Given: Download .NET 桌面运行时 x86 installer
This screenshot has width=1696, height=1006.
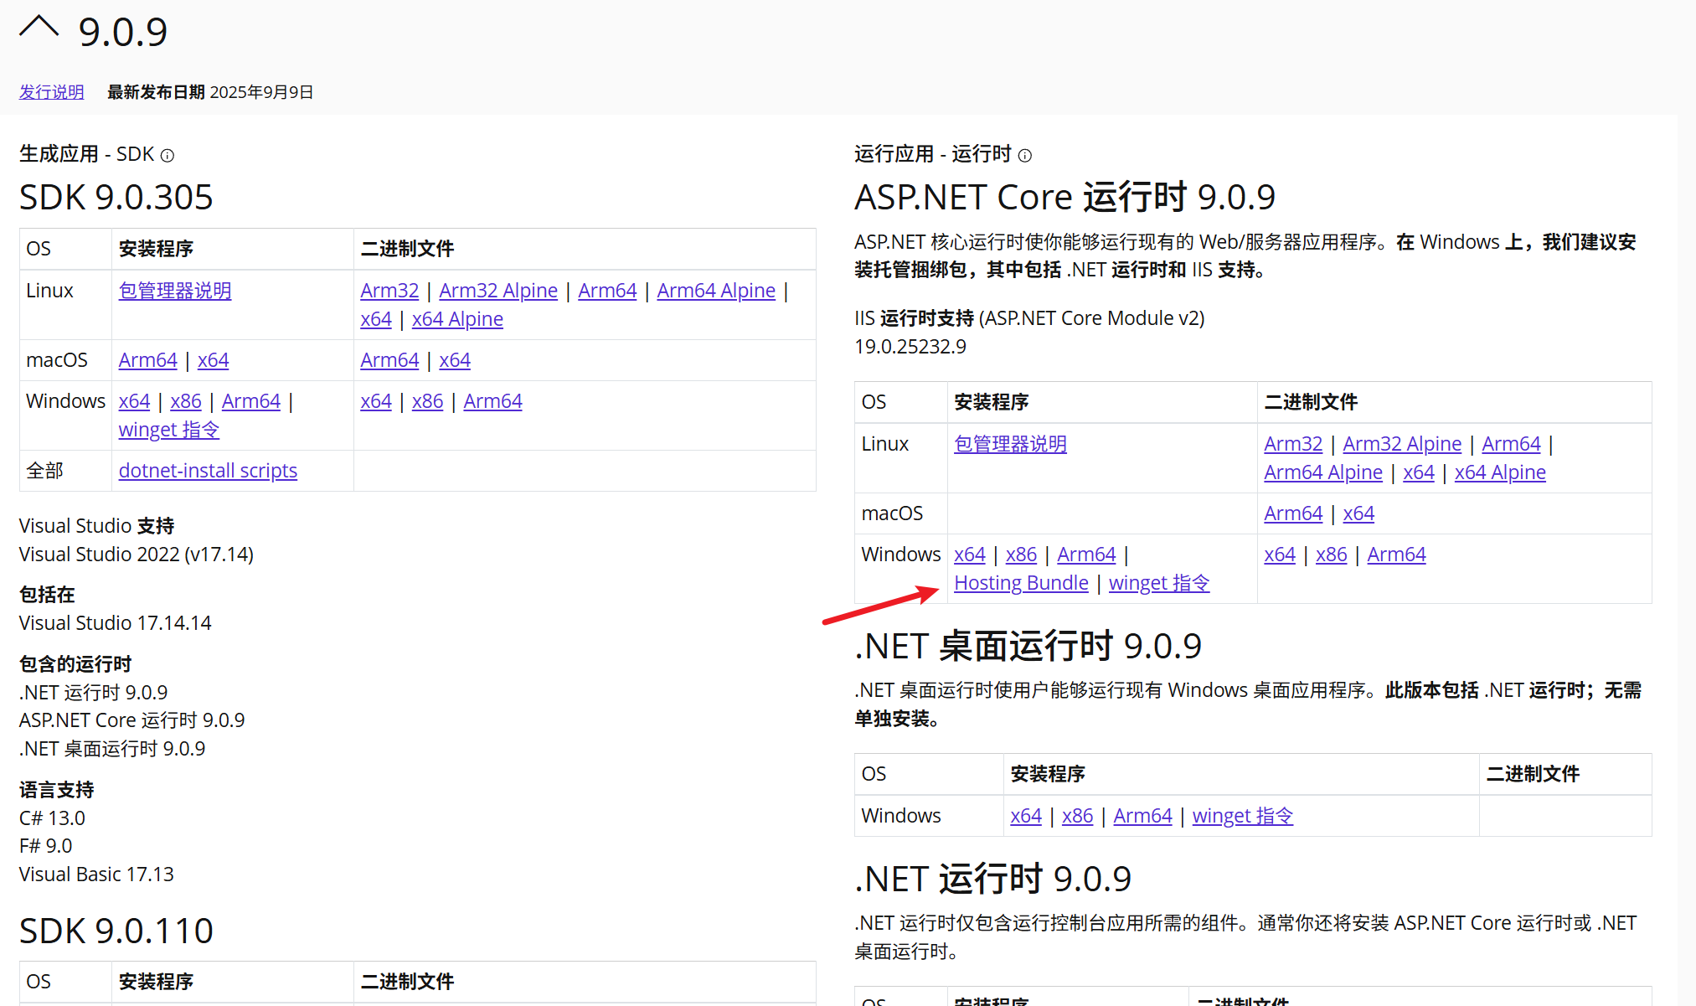Looking at the screenshot, I should [x=1077, y=816].
